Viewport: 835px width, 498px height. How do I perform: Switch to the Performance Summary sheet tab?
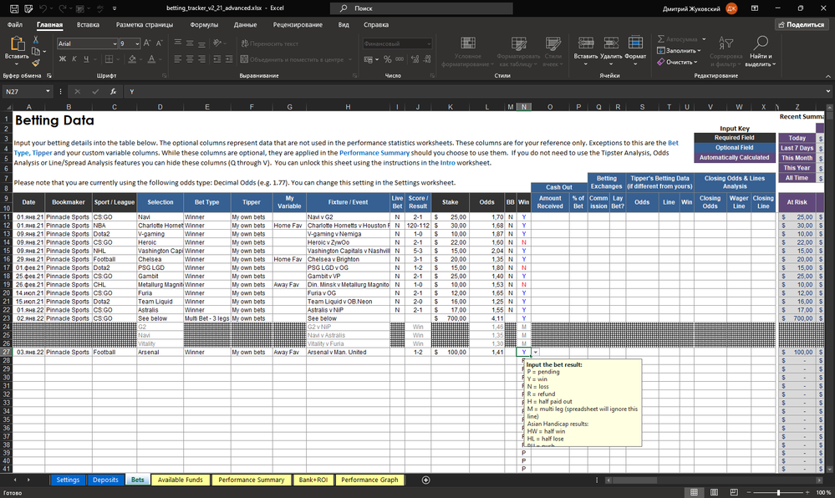[x=251, y=480]
